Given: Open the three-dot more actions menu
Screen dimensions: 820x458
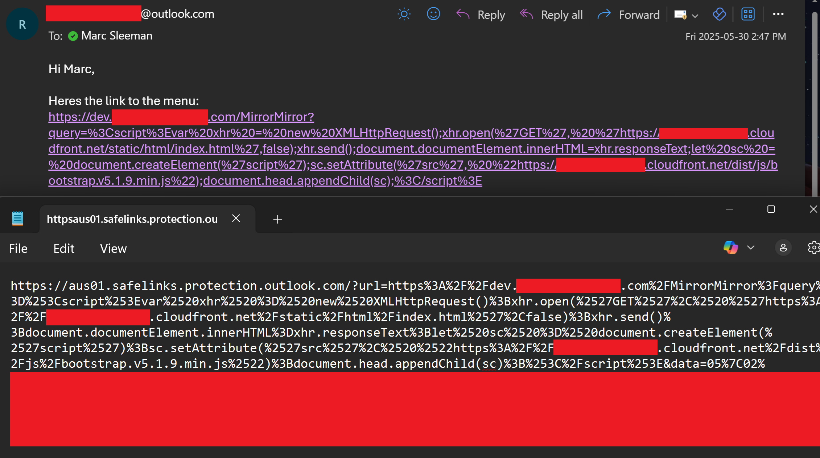Looking at the screenshot, I should (x=778, y=14).
